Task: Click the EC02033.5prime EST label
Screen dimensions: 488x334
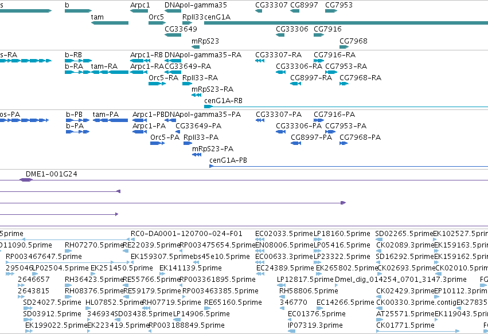Action: click(x=284, y=234)
